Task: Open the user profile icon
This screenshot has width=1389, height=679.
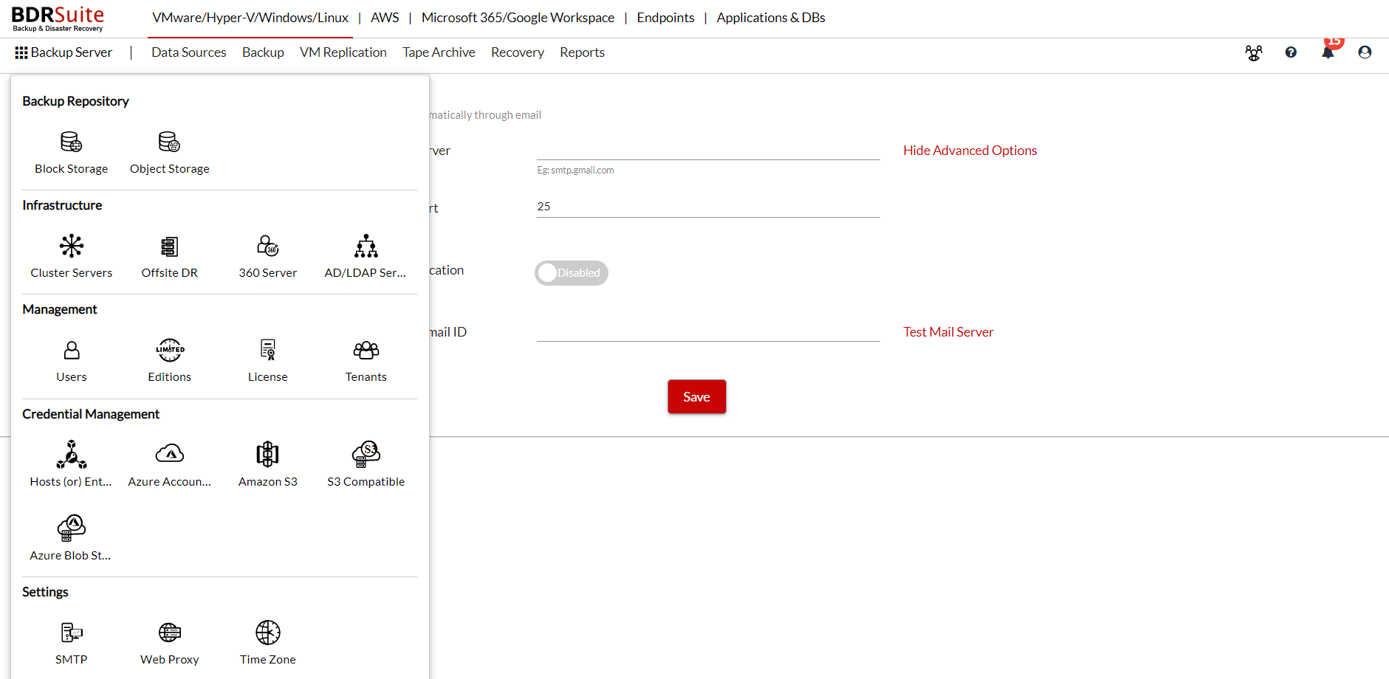Action: coord(1365,52)
